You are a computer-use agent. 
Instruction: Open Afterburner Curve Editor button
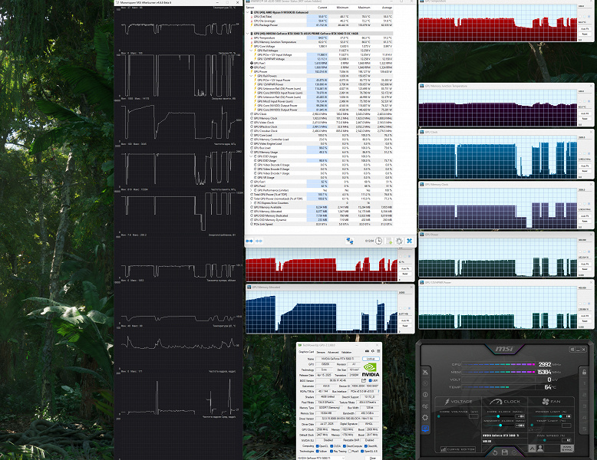(458, 449)
